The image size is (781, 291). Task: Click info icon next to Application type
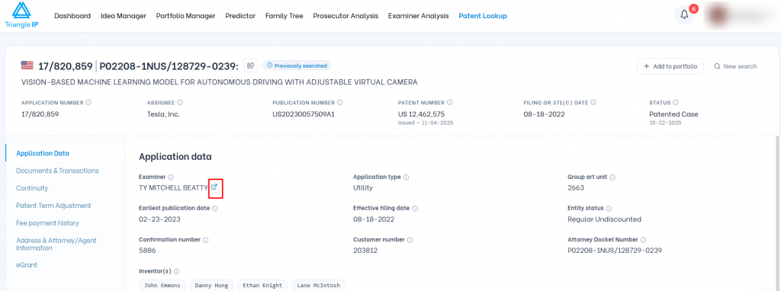(x=407, y=177)
